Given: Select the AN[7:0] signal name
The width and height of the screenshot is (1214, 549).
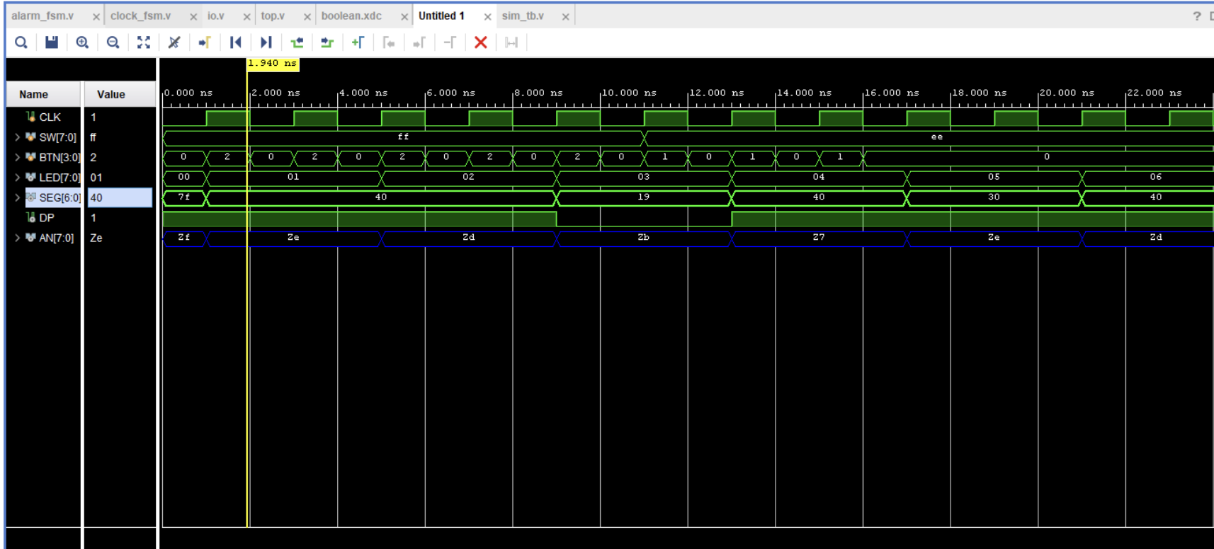Looking at the screenshot, I should (56, 238).
